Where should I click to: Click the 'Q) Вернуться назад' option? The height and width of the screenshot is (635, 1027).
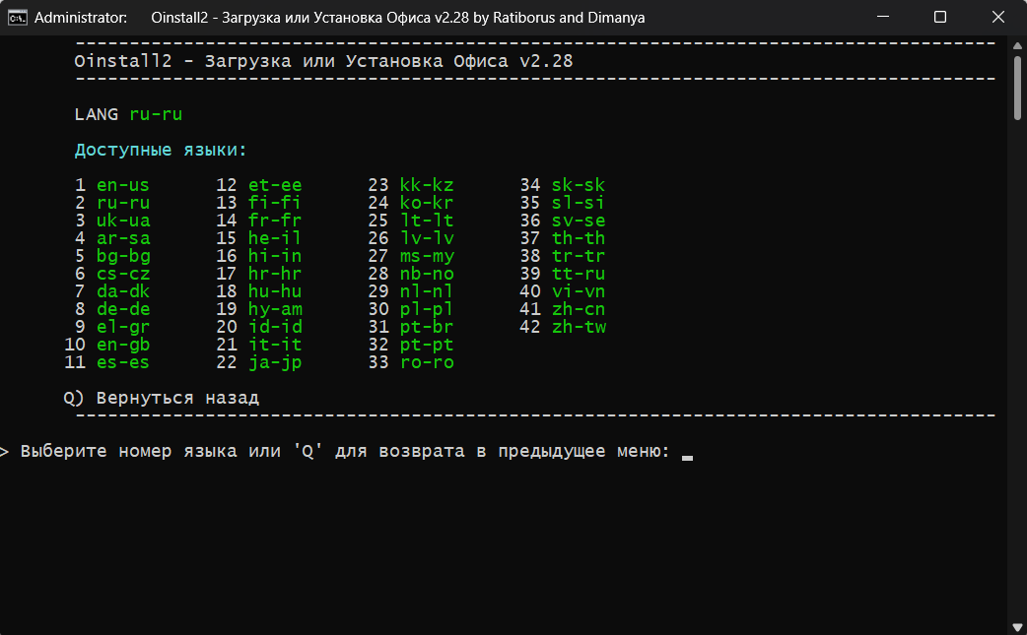coord(161,399)
